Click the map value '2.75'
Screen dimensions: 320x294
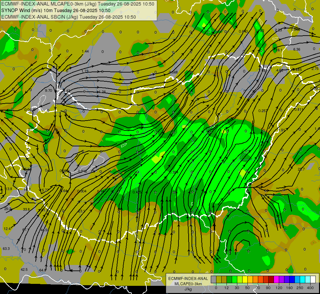click(x=315, y=69)
